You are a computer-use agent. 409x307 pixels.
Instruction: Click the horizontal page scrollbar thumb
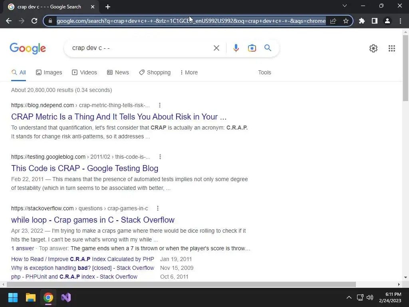point(181,284)
